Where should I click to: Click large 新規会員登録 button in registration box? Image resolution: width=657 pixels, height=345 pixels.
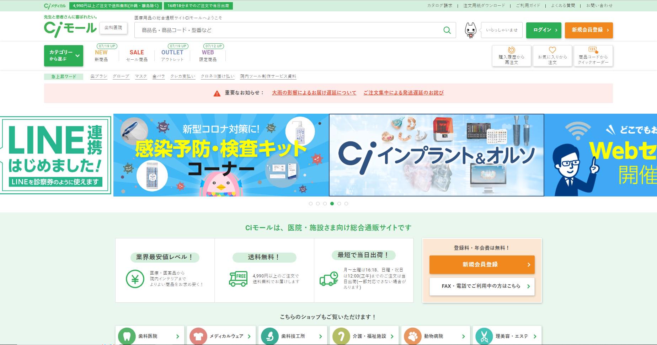coord(482,265)
